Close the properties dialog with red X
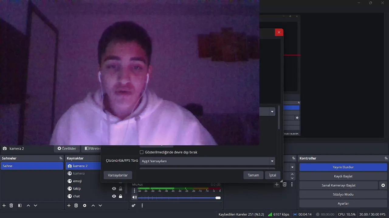This screenshot has height=218, width=389. click(x=279, y=32)
